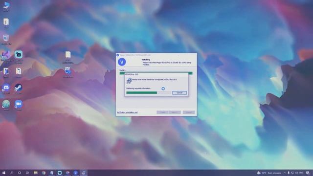Click the Windows Installer computer icon in the popup
The image size is (313, 176).
pos(129,81)
